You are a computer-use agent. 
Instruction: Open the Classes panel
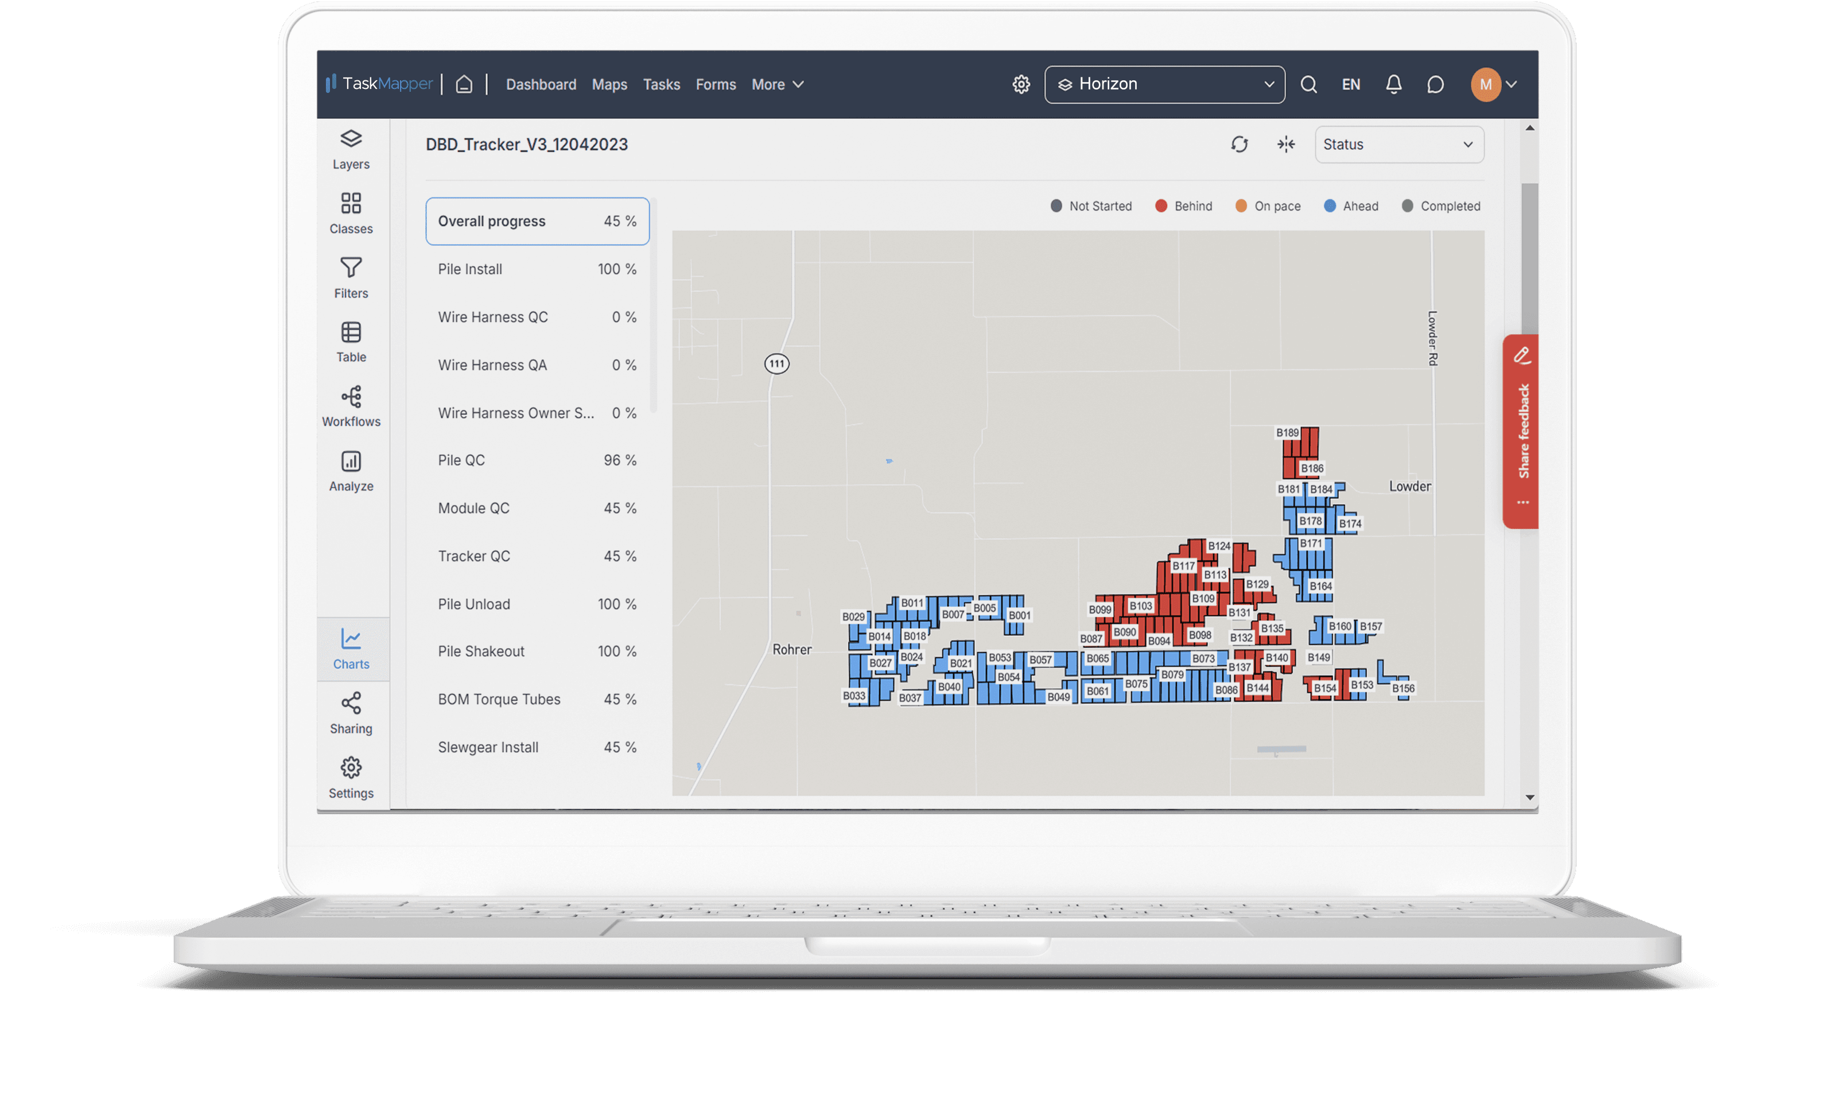(349, 213)
